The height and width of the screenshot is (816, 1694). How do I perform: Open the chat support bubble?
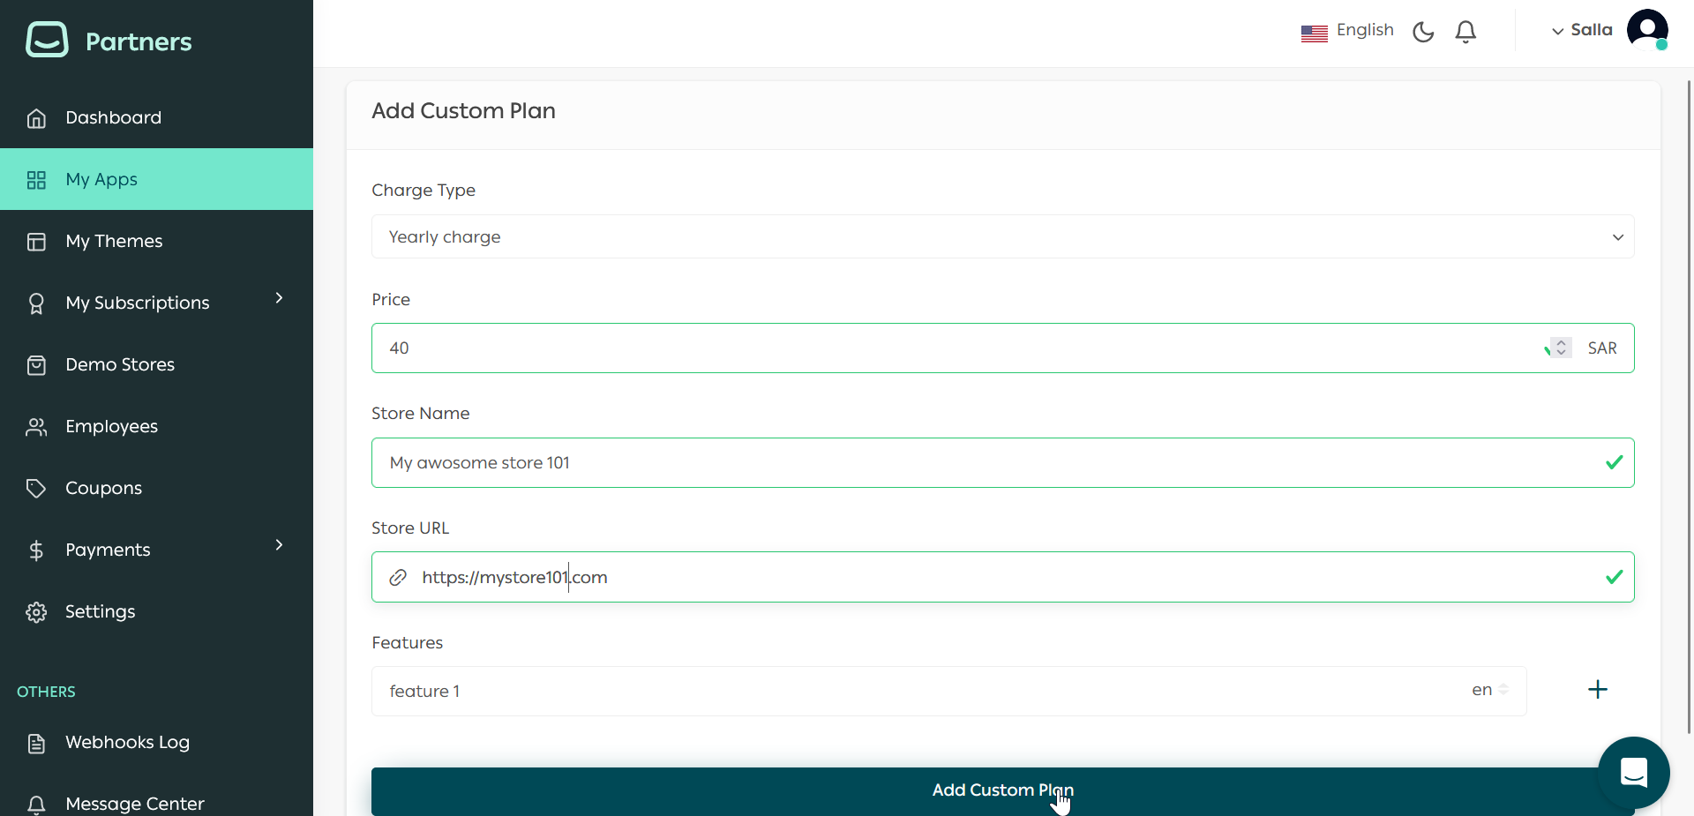1634,772
